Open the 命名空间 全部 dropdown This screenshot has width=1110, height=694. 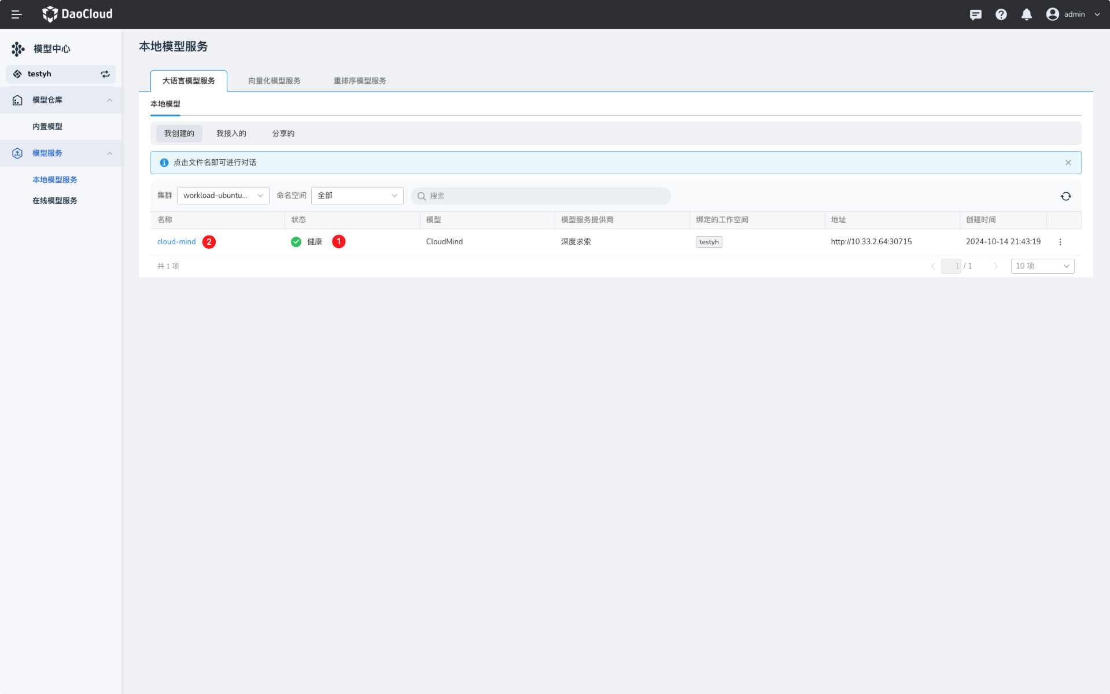coord(357,196)
